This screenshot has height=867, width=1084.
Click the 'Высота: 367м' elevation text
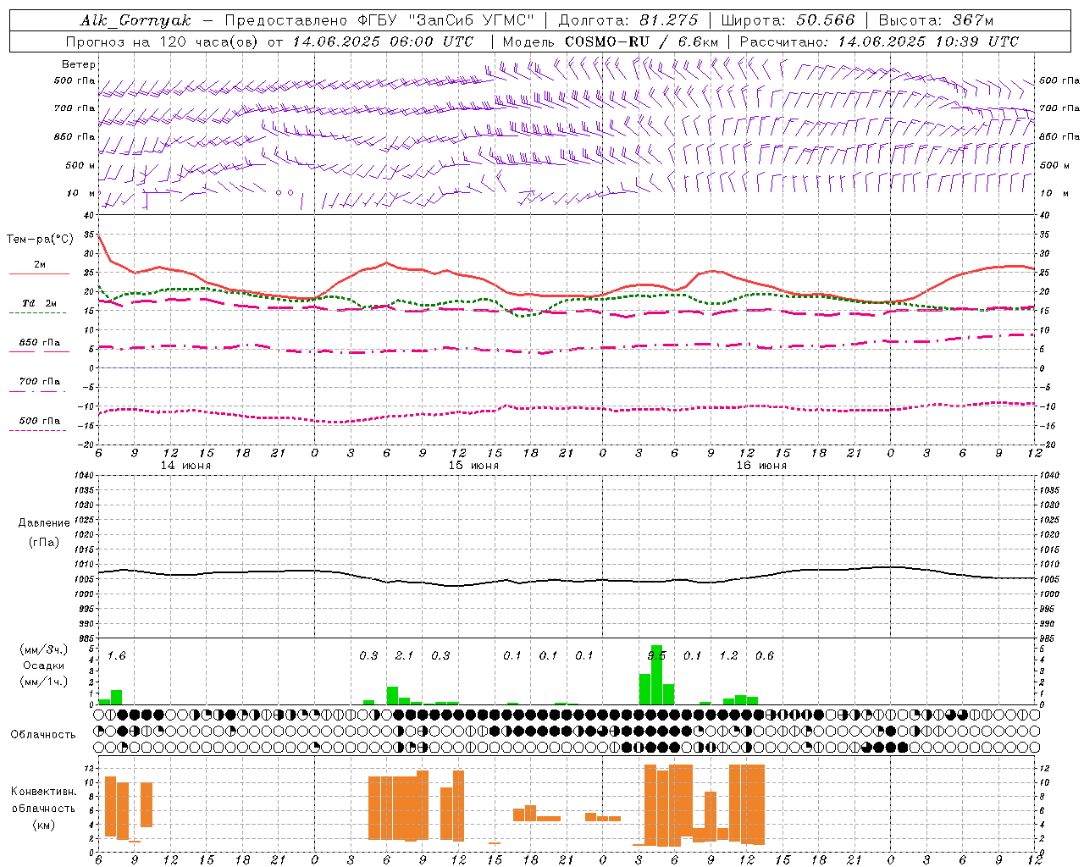[x=936, y=20]
